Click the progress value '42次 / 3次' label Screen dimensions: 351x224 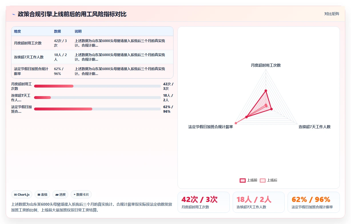click(x=168, y=86)
